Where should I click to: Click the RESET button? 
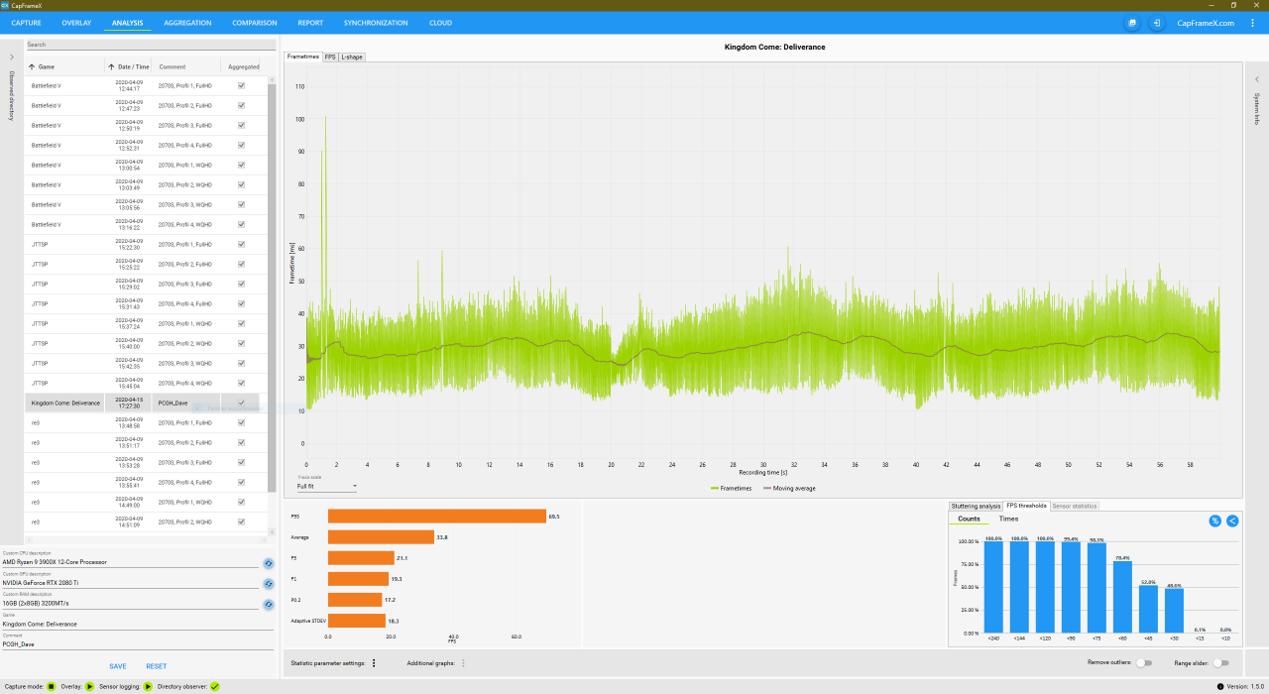tap(157, 666)
